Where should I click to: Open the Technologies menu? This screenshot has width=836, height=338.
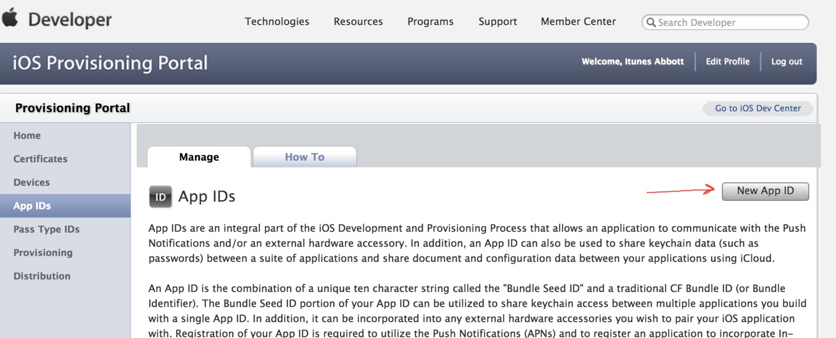[x=277, y=21]
